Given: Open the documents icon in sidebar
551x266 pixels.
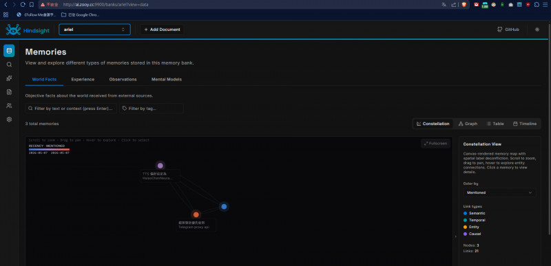Looking at the screenshot, I should [9, 92].
